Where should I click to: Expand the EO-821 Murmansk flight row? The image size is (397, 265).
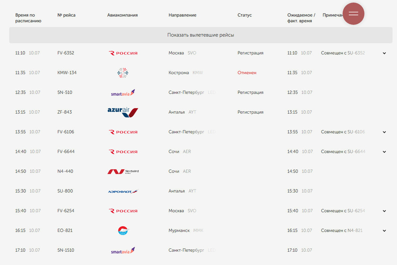(x=384, y=231)
